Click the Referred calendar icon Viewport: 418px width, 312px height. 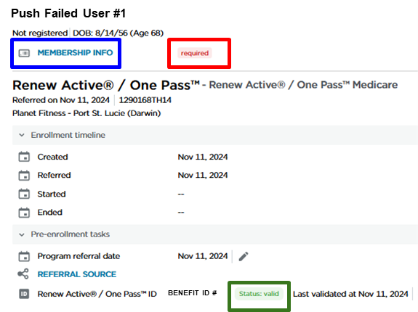point(24,176)
